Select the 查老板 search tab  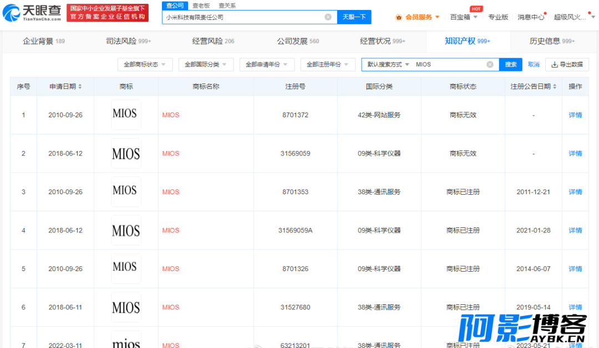[x=201, y=5]
